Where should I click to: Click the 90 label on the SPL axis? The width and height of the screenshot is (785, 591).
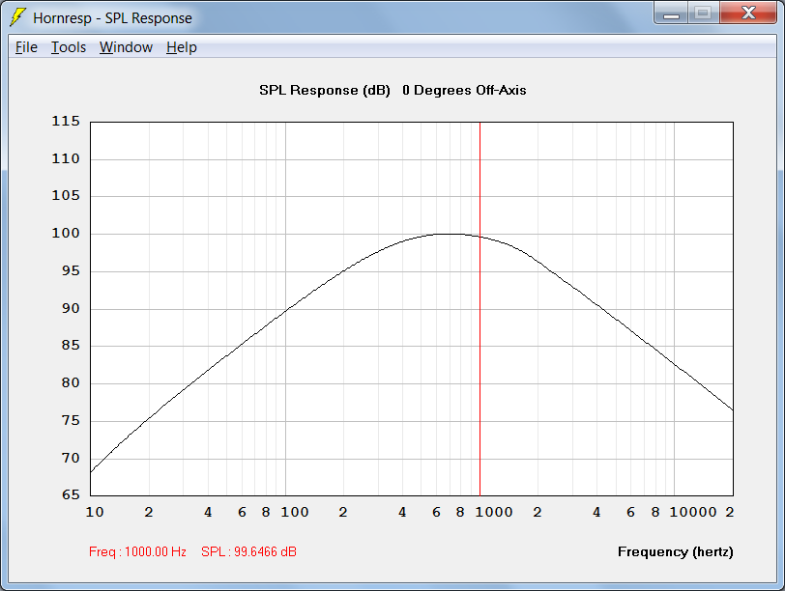(x=71, y=308)
